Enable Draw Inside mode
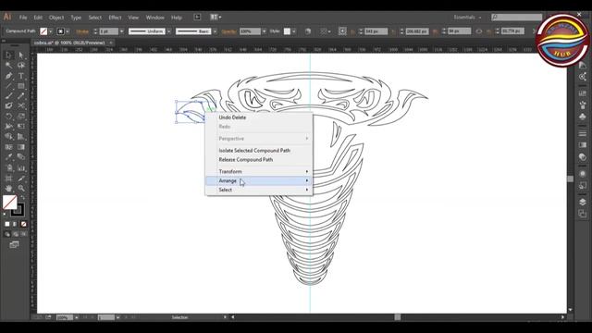This screenshot has width=592, height=333. click(x=23, y=234)
